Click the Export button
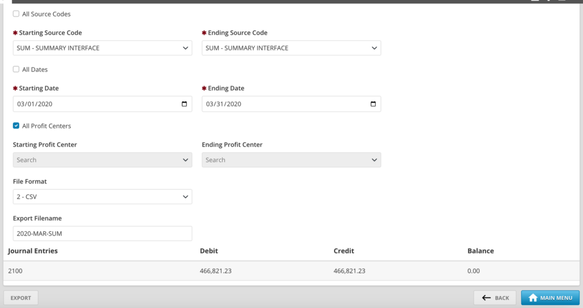583x308 pixels. 21,298
